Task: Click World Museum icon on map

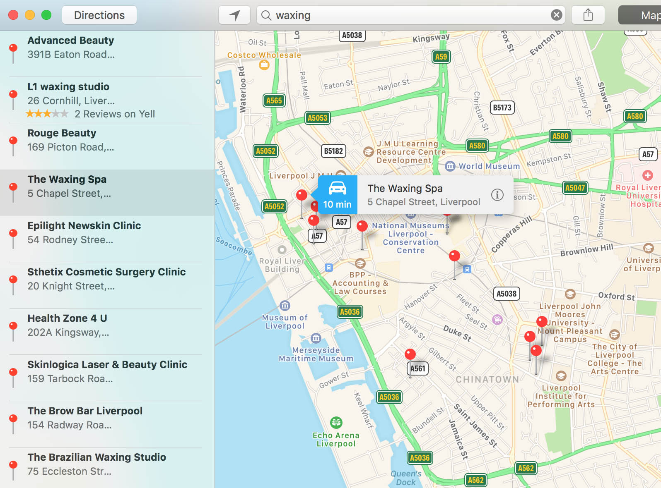Action: tap(450, 166)
